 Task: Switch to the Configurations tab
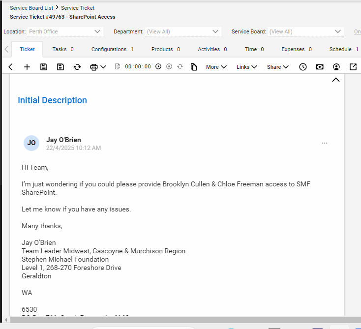(112, 49)
